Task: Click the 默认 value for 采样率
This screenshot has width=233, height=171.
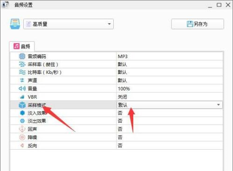Action: (122, 64)
